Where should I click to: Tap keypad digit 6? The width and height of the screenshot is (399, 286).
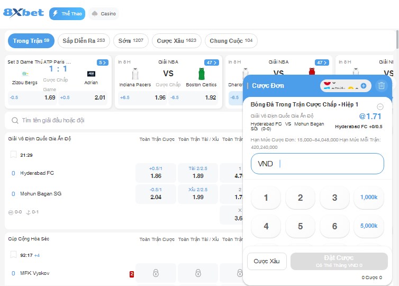click(334, 226)
